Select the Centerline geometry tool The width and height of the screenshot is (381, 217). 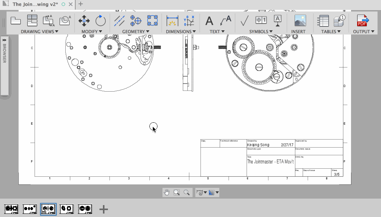coord(120,20)
